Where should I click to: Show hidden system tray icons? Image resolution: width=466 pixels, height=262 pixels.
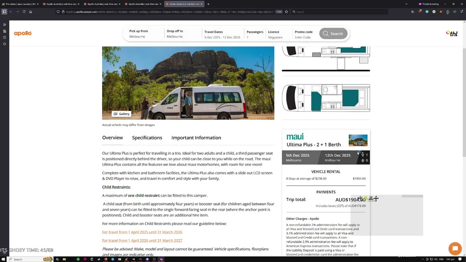[423, 259]
